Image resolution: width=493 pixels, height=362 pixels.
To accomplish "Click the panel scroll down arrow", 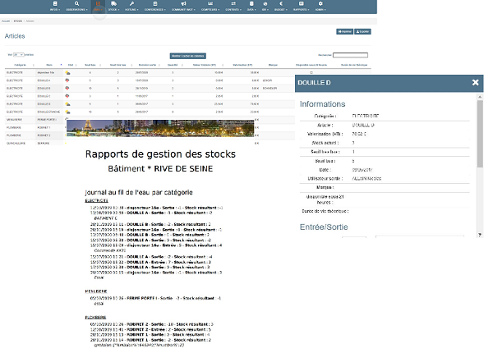I will pos(480,235).
